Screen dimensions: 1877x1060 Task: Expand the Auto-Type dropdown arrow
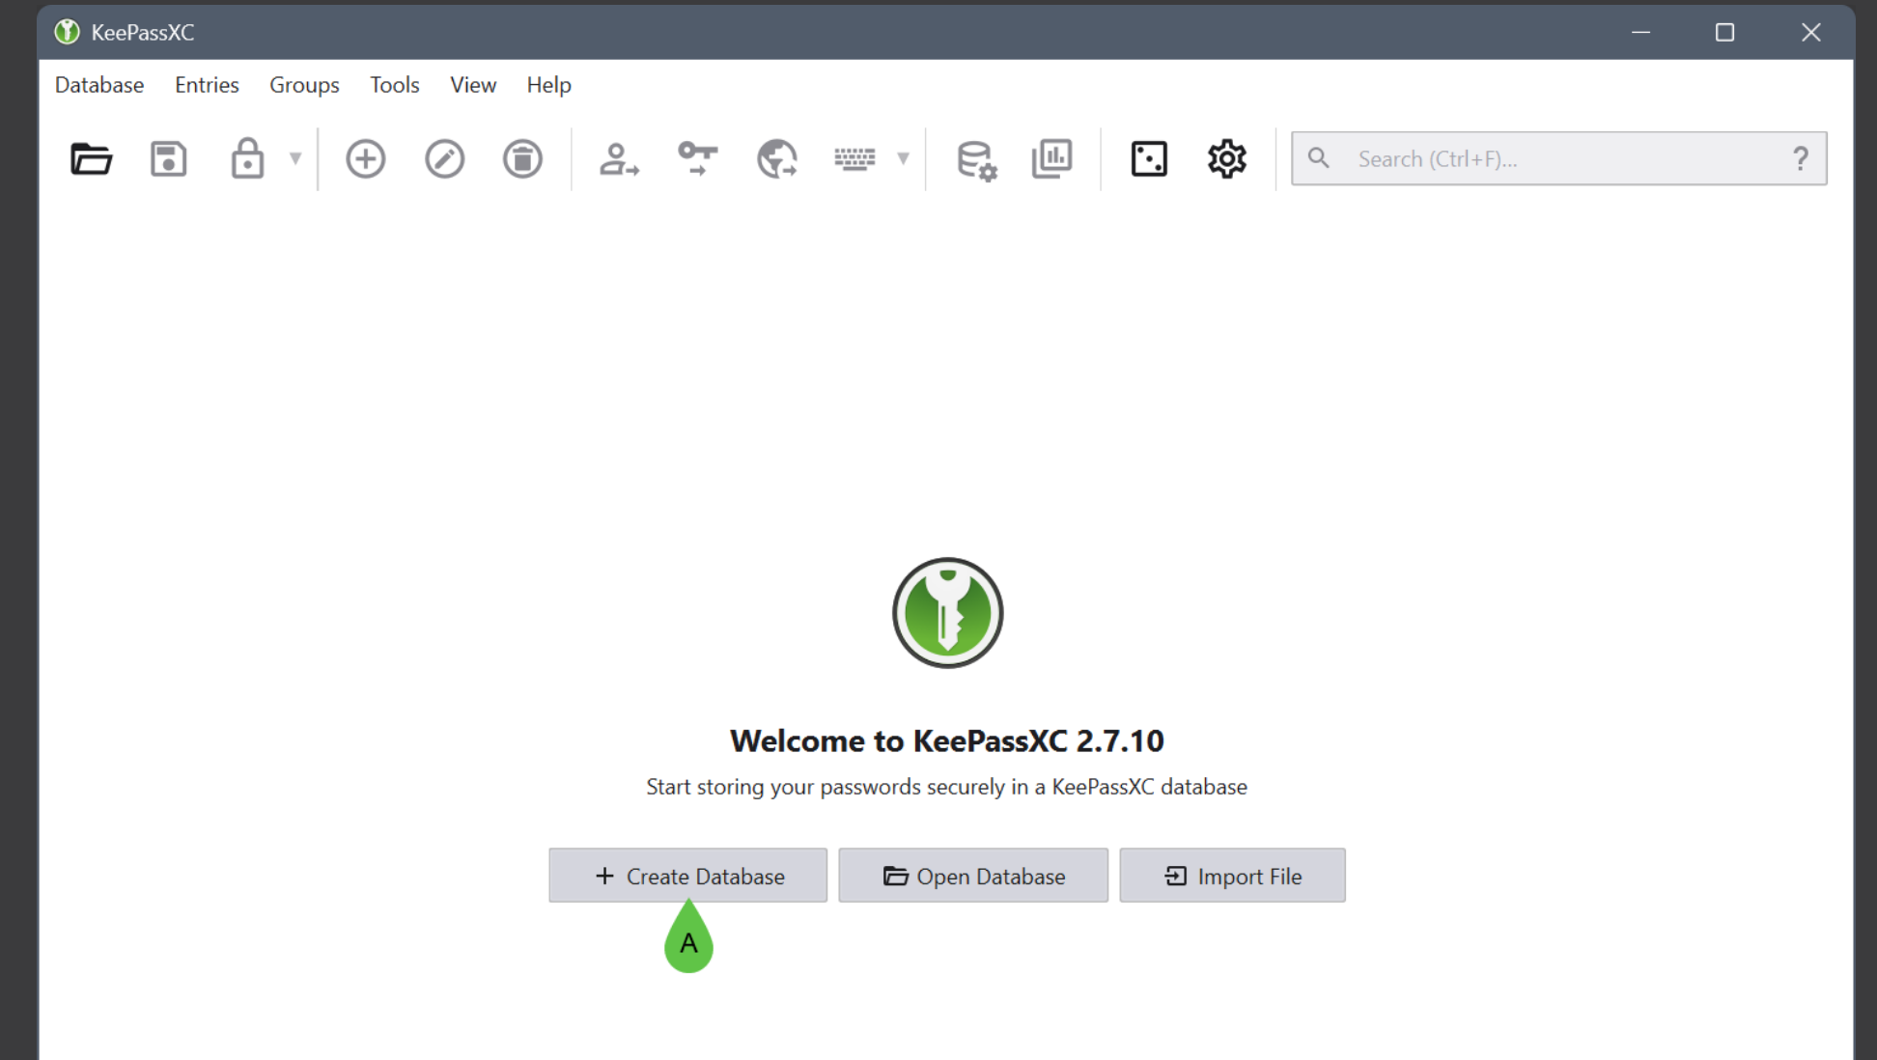903,158
